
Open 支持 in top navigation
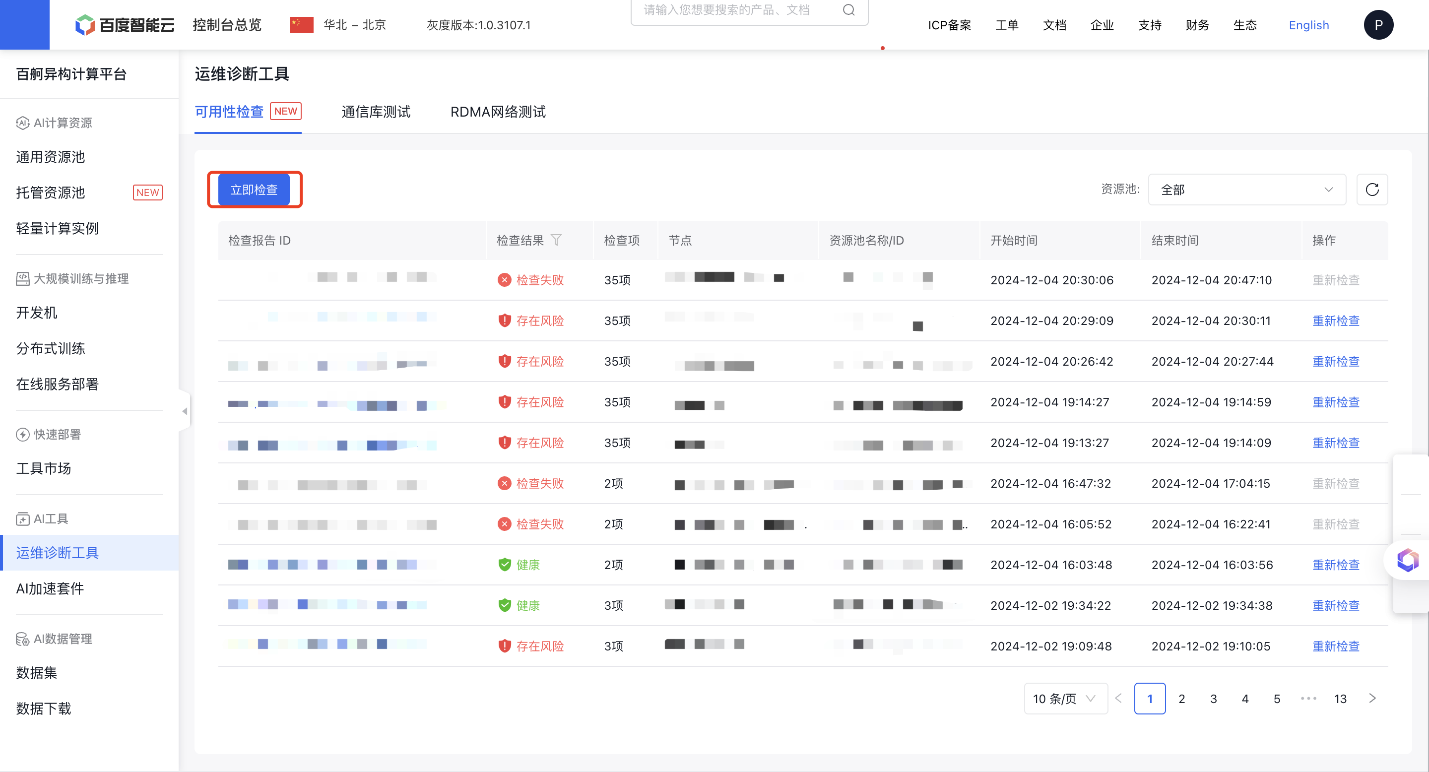(1150, 25)
